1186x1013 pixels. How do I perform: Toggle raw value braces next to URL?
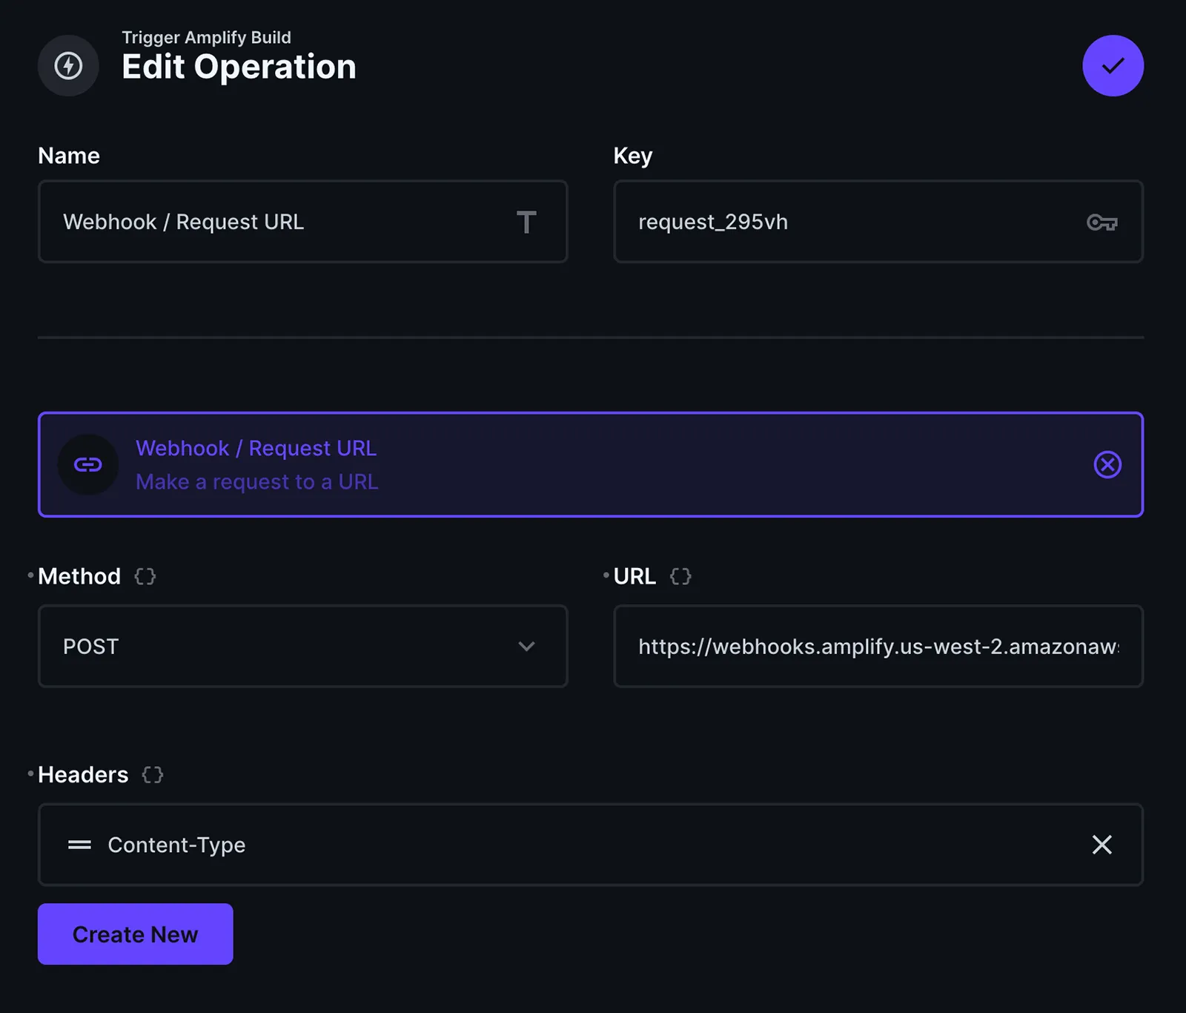coord(680,576)
